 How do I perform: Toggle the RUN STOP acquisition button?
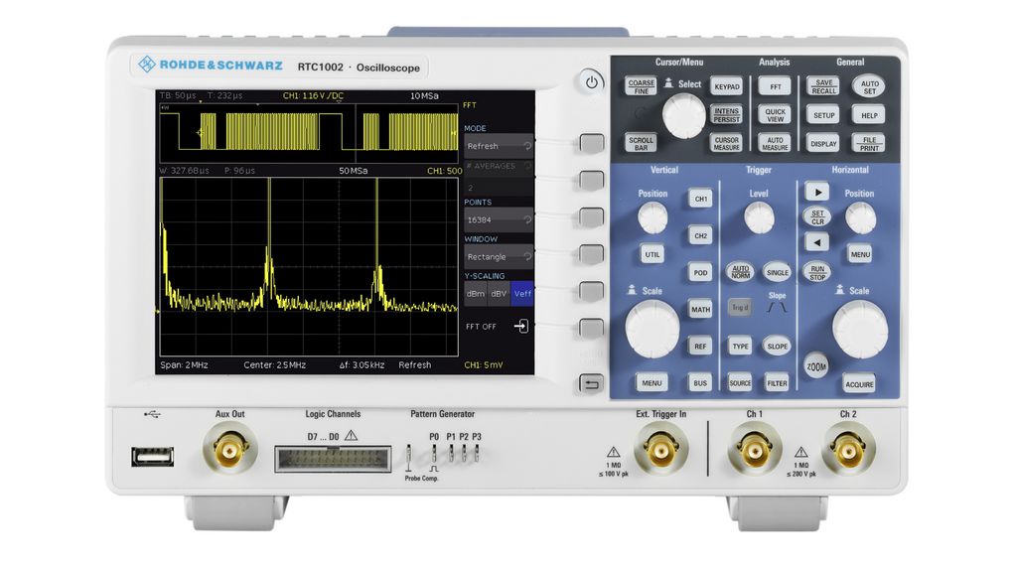point(817,273)
